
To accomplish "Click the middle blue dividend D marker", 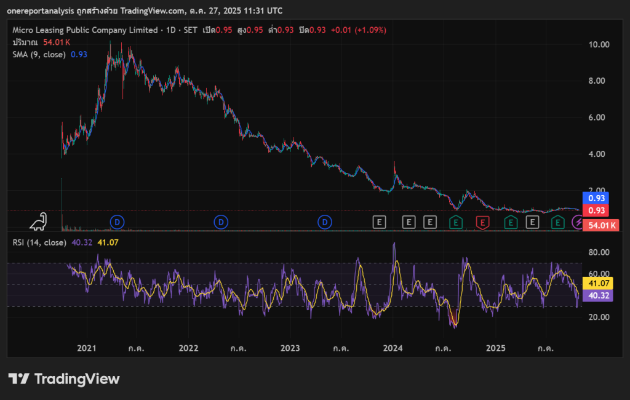I will [x=221, y=222].
